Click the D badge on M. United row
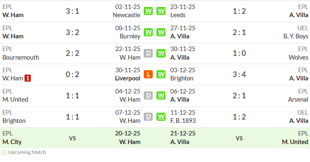 tap(148, 95)
